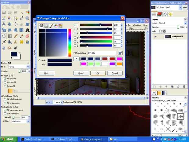
Task: Select the Select by Color tool
Action: click(x=27, y=12)
